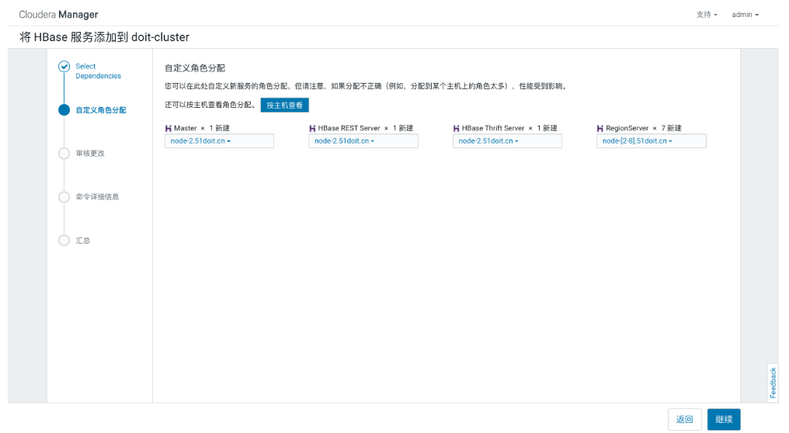The image size is (789, 433).
Task: Click 'HBase REST Server × 1 新建' label
Action: [x=365, y=128]
